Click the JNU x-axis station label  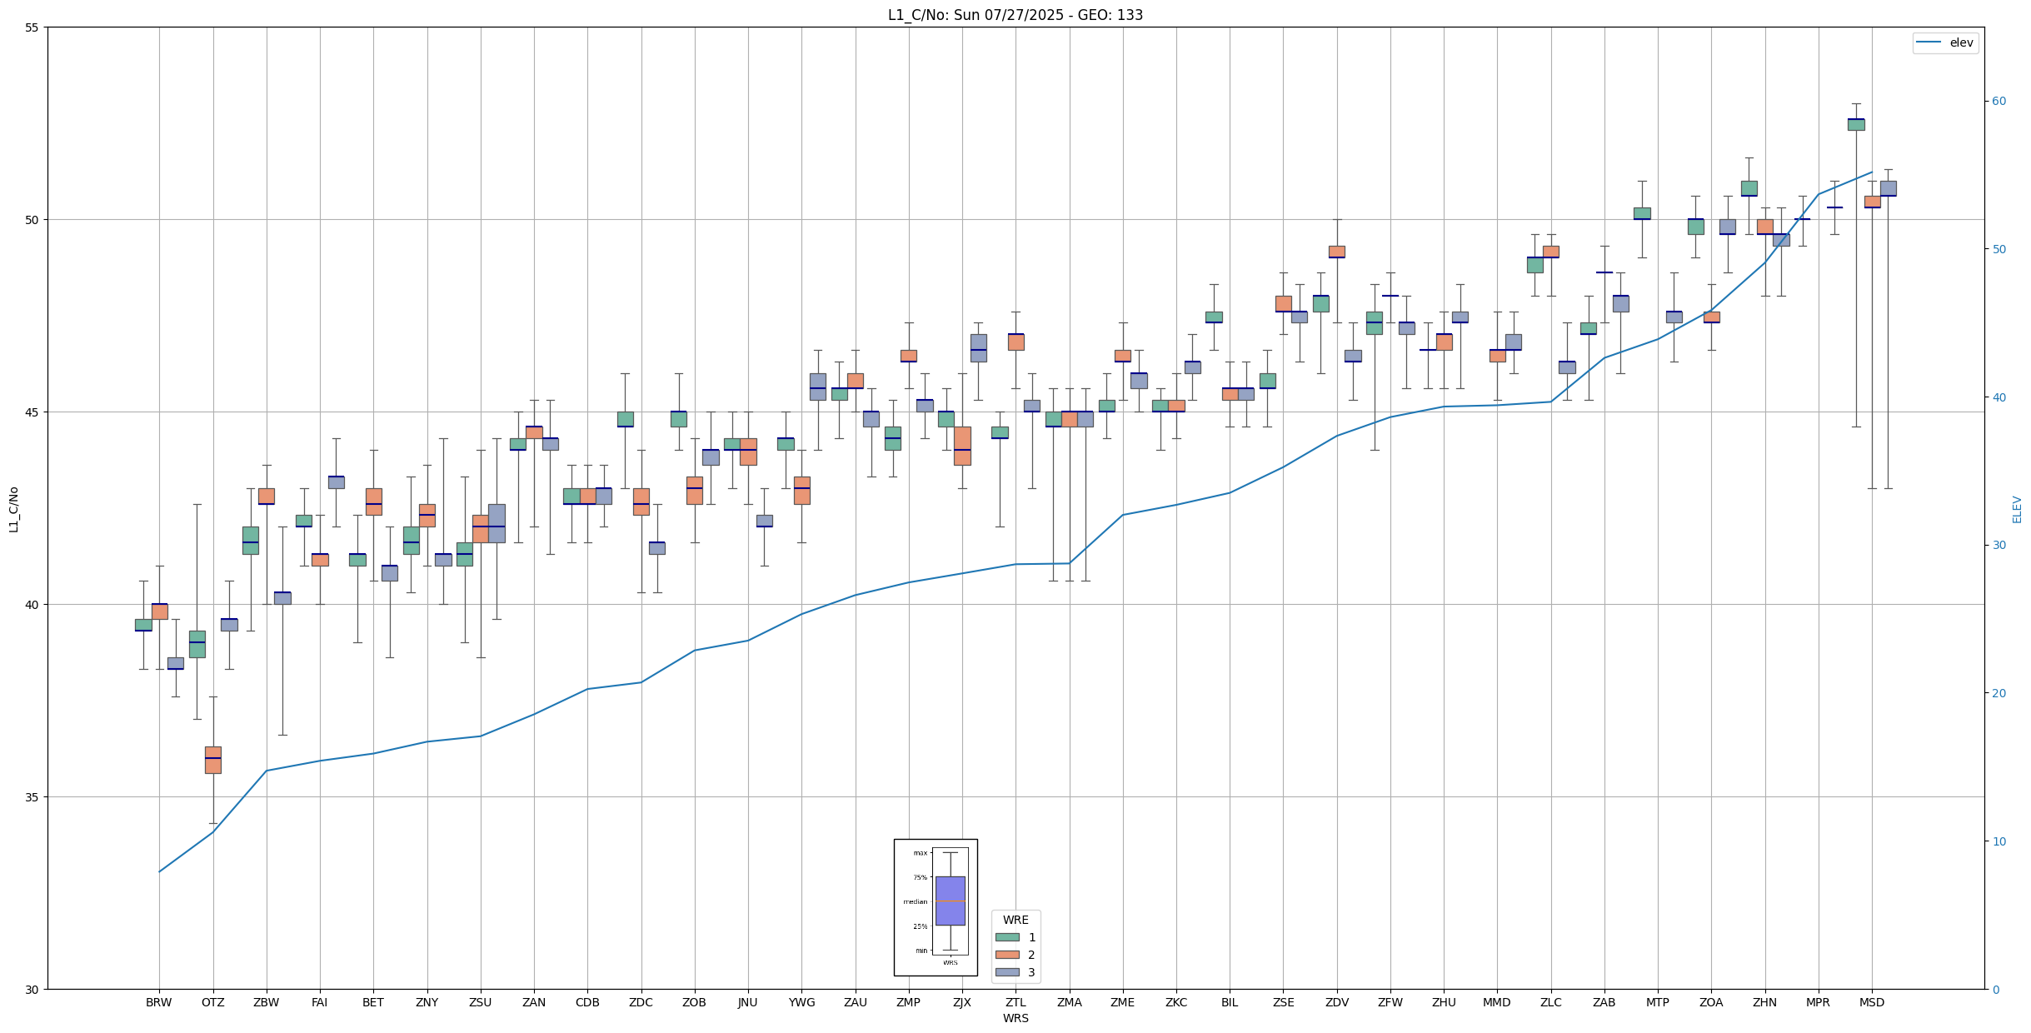[747, 1002]
